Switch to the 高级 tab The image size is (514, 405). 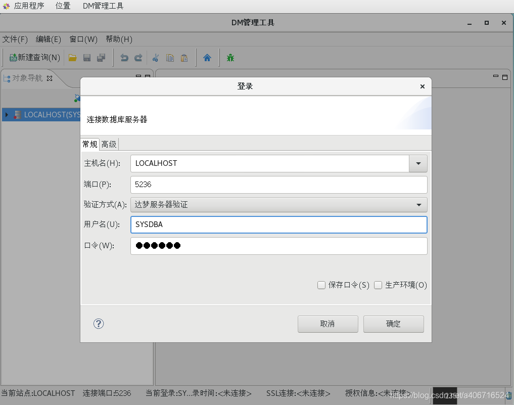click(109, 144)
